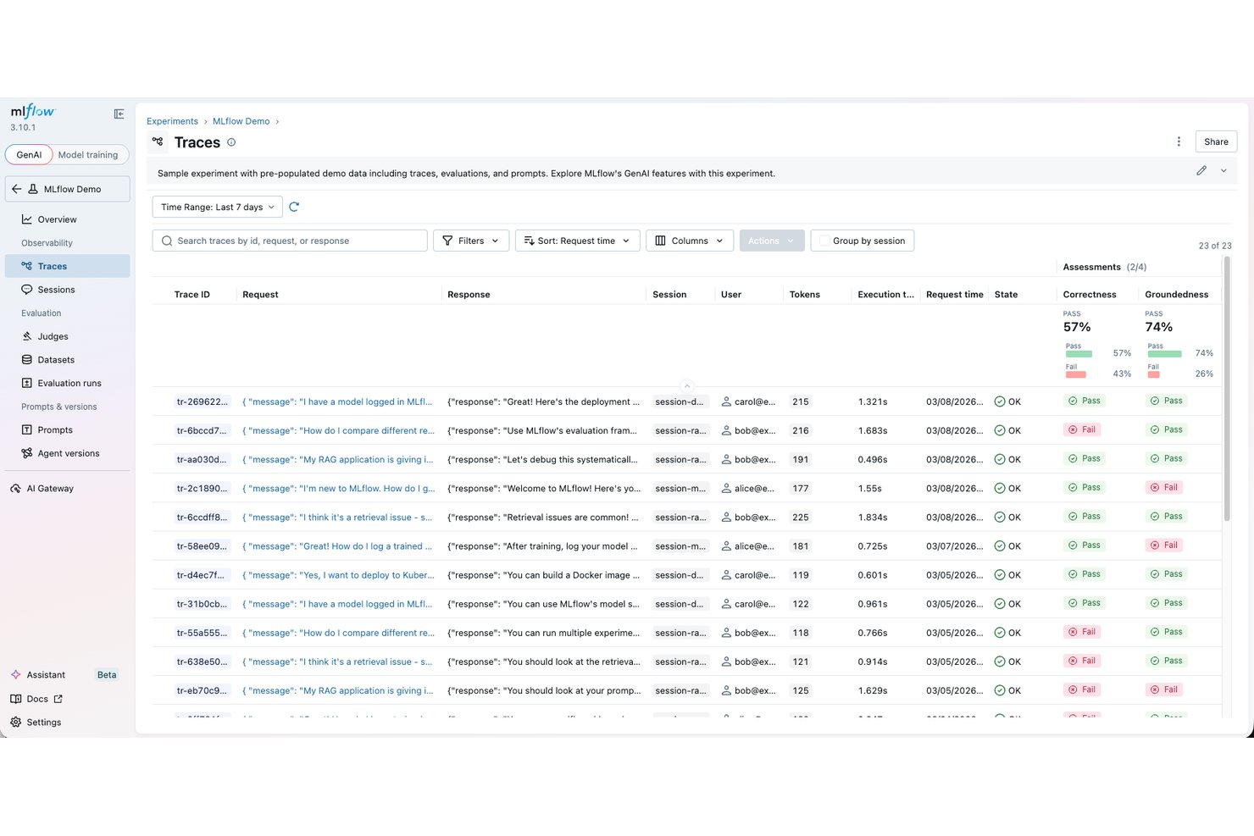This screenshot has height=836, width=1254.
Task: Click the Prompts text icon
Action: 27,429
